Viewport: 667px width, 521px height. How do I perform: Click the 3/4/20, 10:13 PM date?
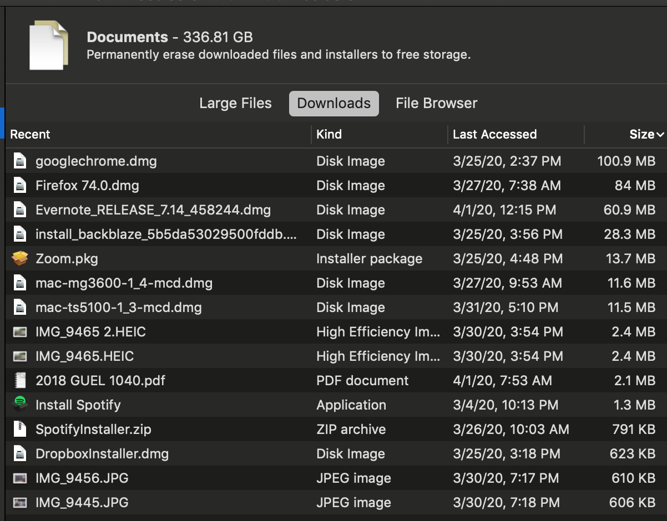click(506, 405)
